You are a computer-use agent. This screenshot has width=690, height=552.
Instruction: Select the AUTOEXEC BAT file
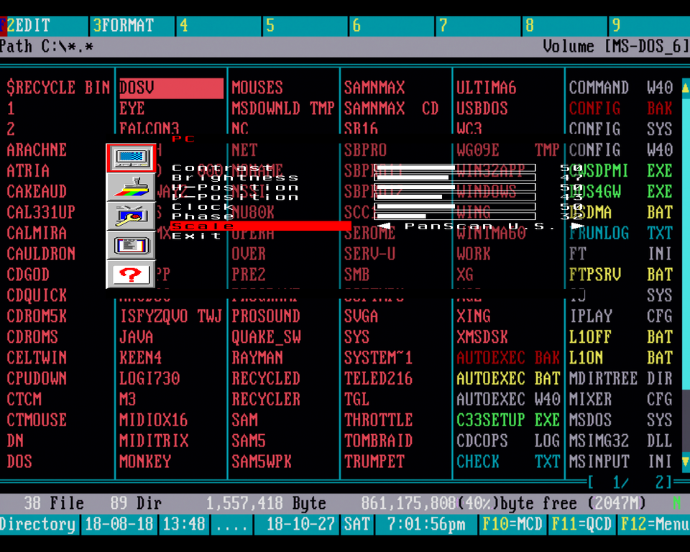tap(508, 379)
